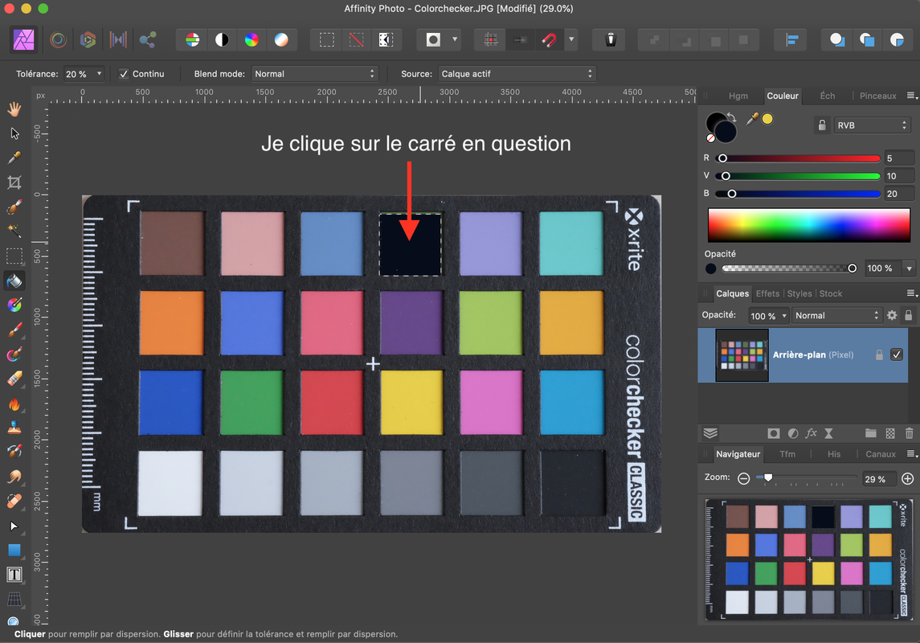Click the Group Layers folder button
The width and height of the screenshot is (920, 643).
[871, 433]
